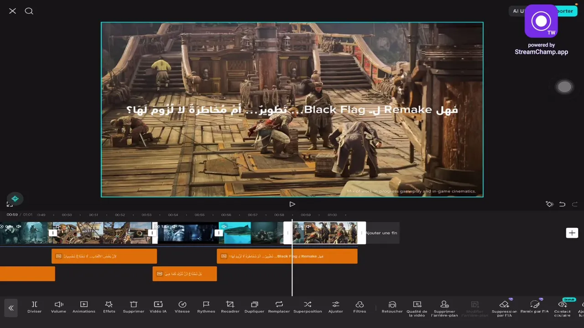Tap the Remplacer tool
This screenshot has height=328, width=584.
[x=279, y=307]
